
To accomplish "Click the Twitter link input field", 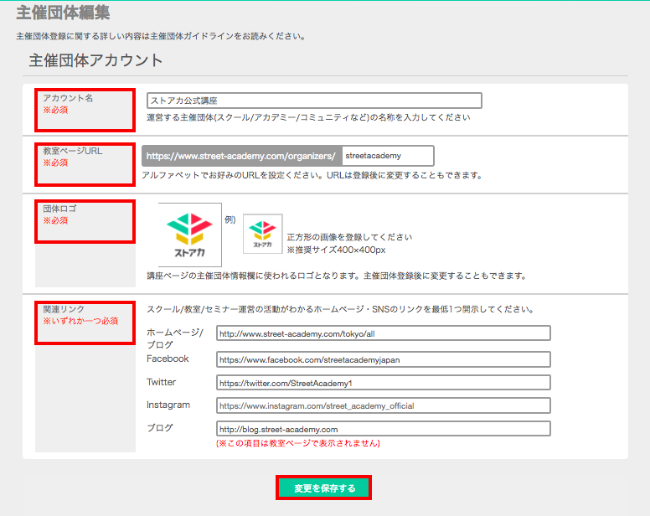I will 384,383.
